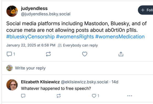Repost Elizabeth Klisiewicz's comment
Viewport: 153px width, 104px height.
click(x=59, y=96)
